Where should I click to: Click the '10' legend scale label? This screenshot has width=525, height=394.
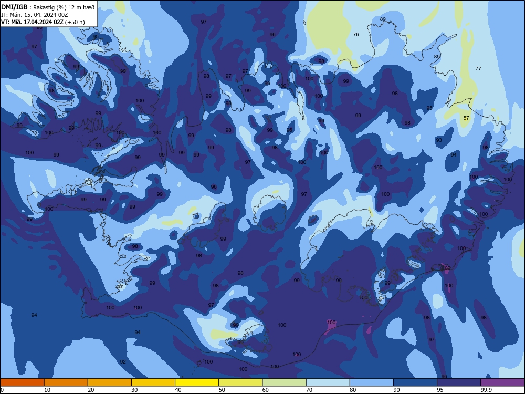(x=47, y=390)
